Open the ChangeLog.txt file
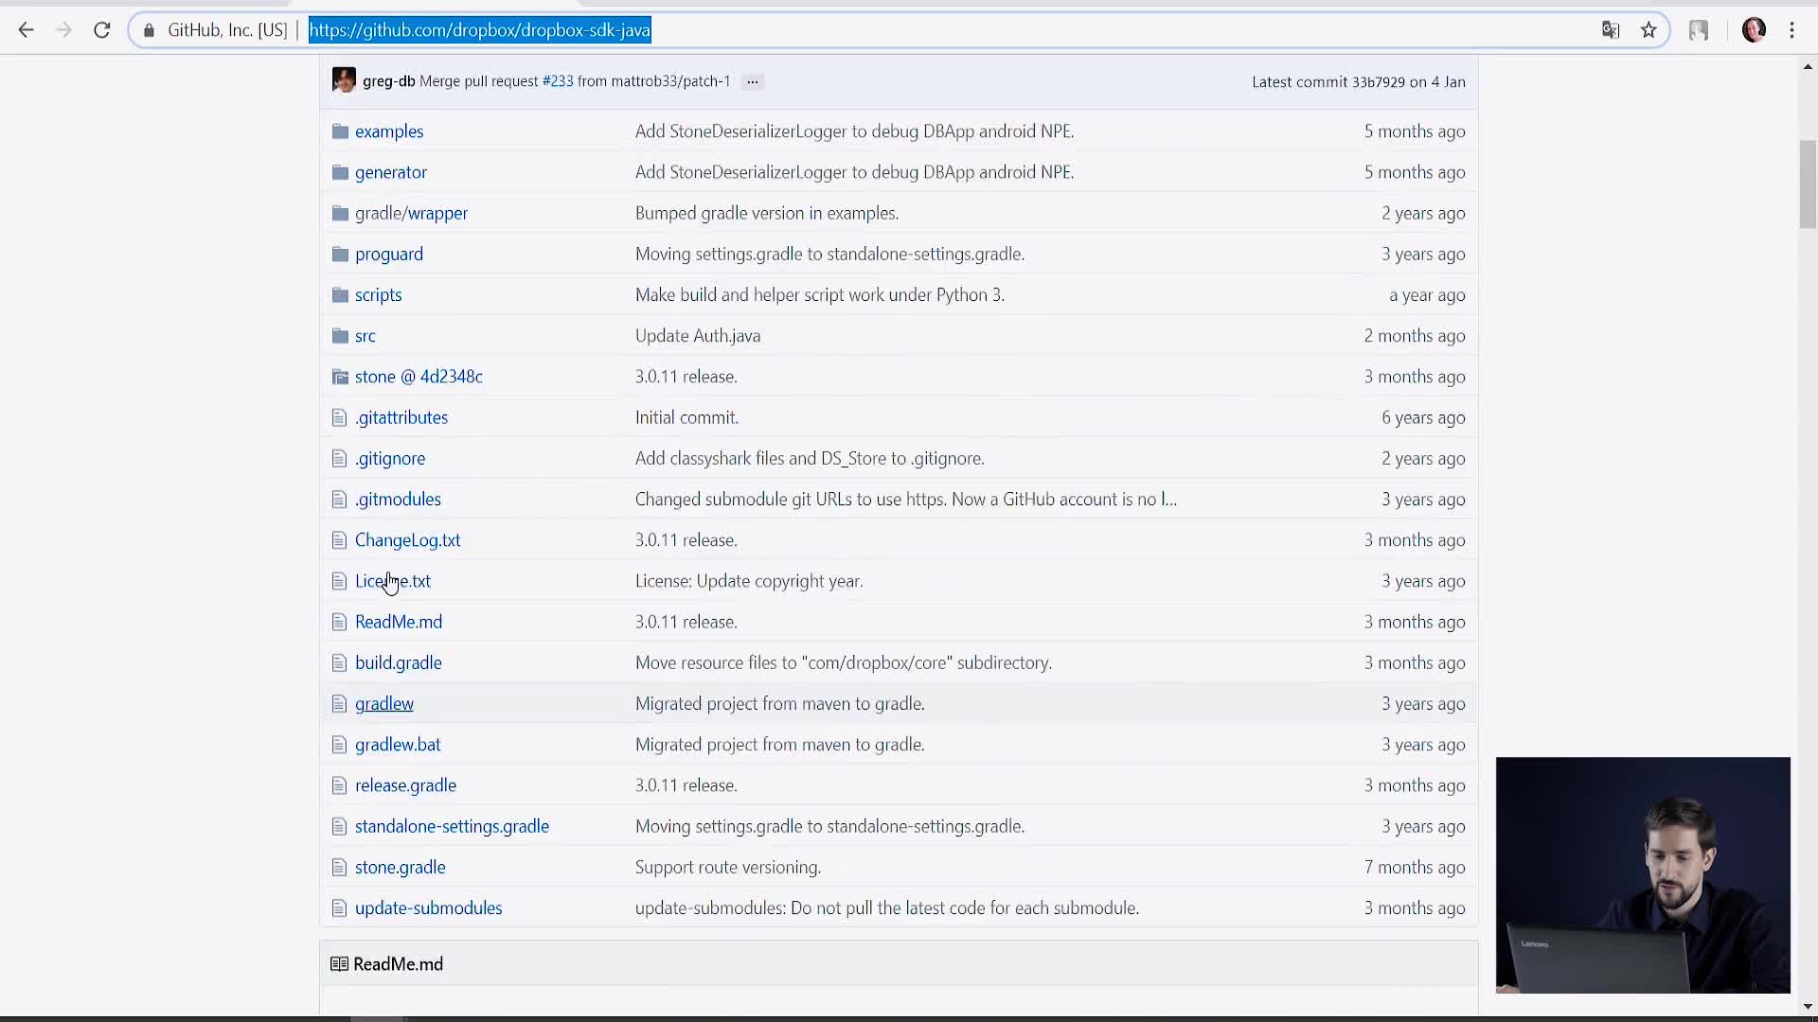Screen dimensions: 1818x1022 [408, 540]
